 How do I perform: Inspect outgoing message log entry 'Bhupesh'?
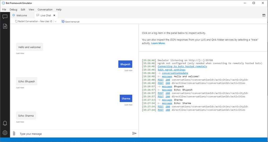click(x=167, y=87)
